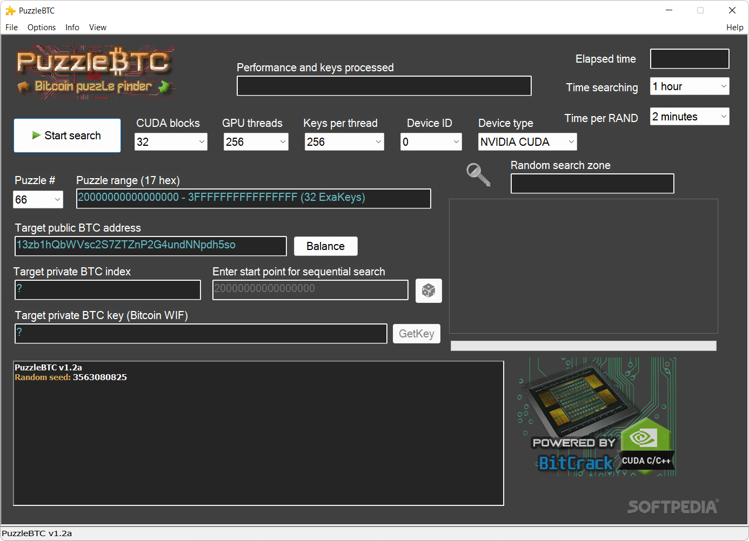Click the Powered by BitCrack CUDA image

[596, 417]
